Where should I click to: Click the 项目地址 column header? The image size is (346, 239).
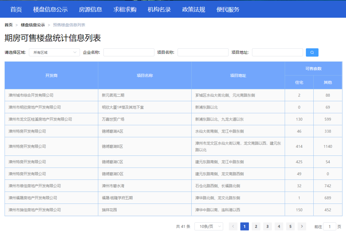[238, 75]
